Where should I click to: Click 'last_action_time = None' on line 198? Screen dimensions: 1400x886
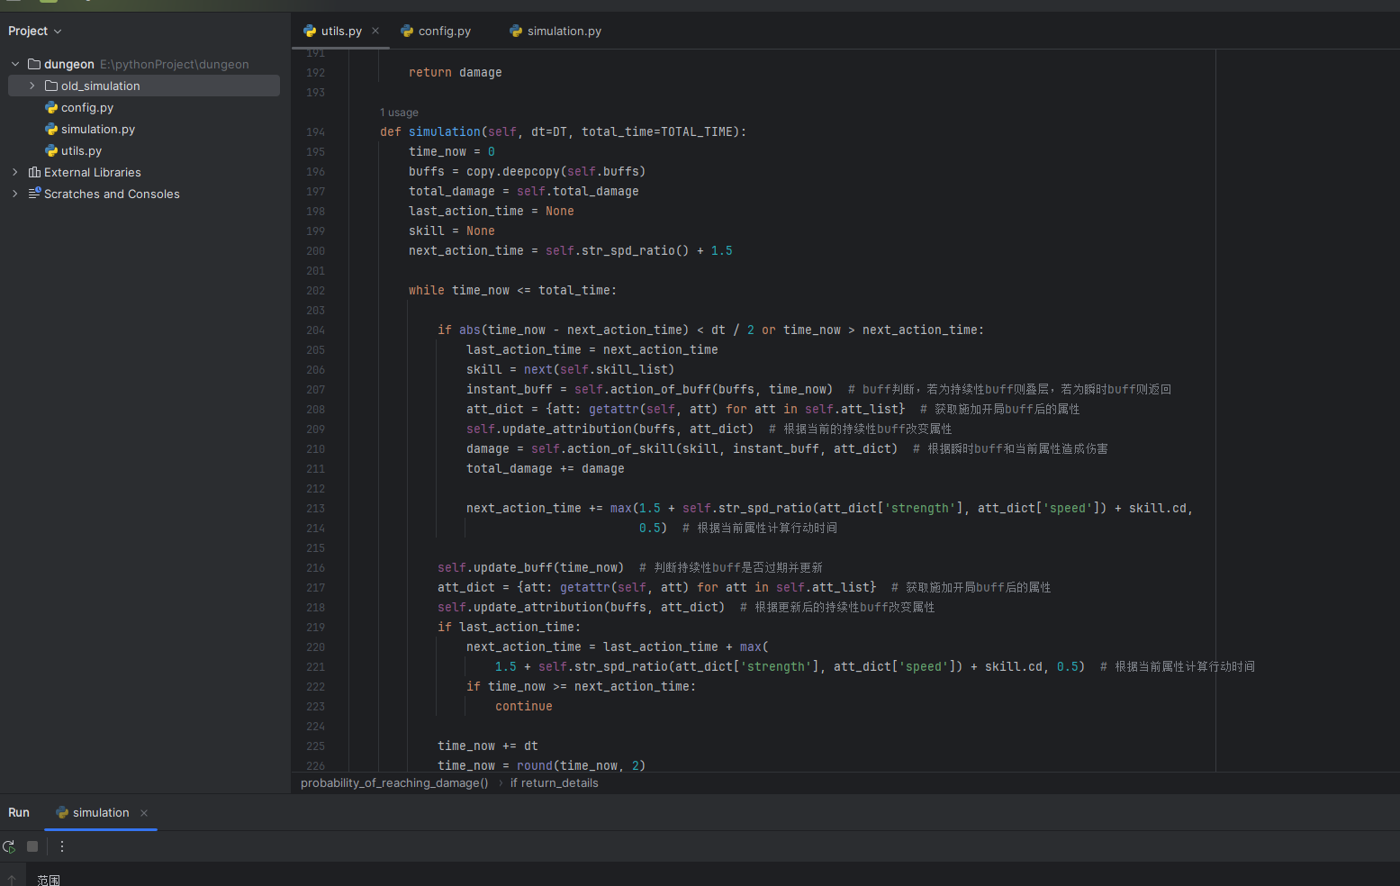[492, 211]
